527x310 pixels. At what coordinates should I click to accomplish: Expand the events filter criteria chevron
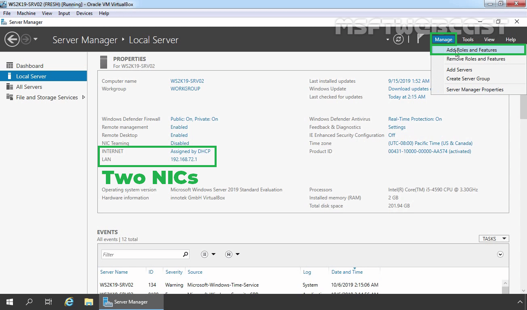tap(500, 254)
